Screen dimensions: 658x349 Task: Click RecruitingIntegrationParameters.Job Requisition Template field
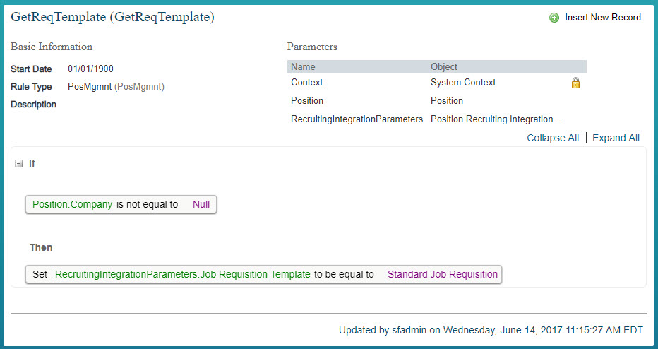tap(183, 274)
